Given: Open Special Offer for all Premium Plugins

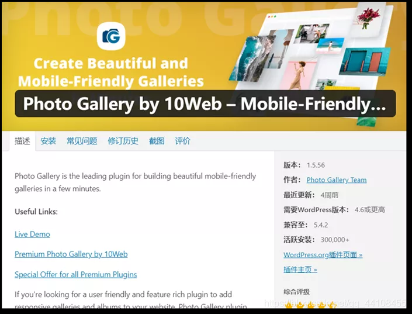Looking at the screenshot, I should tap(75, 274).
